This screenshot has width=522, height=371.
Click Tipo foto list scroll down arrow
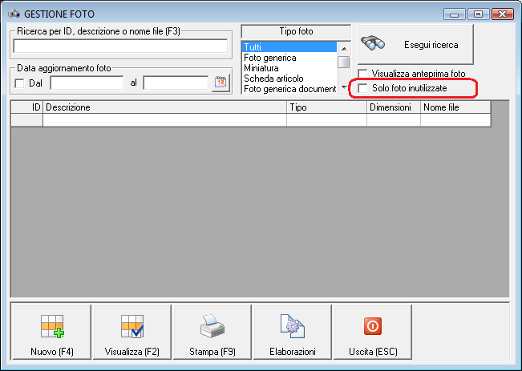344,87
